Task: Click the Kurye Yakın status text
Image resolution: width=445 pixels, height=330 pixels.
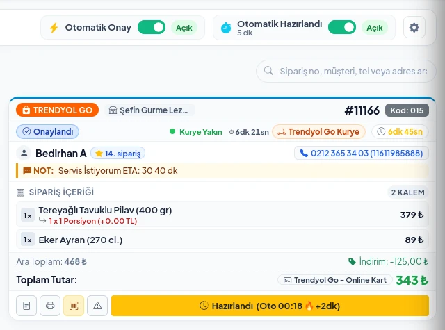Action: coord(201,132)
